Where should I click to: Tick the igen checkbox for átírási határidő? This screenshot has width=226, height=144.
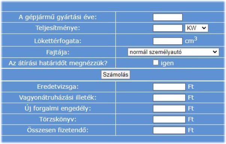(x=156, y=63)
